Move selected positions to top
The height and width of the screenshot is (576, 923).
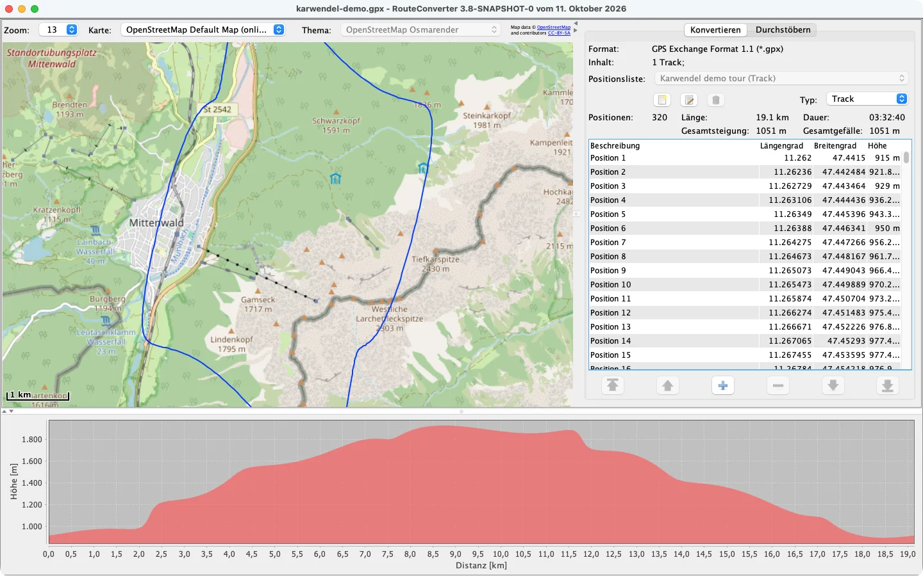click(613, 385)
